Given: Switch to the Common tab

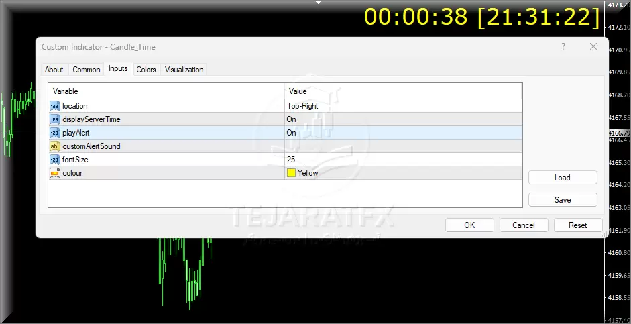Looking at the screenshot, I should [x=87, y=70].
